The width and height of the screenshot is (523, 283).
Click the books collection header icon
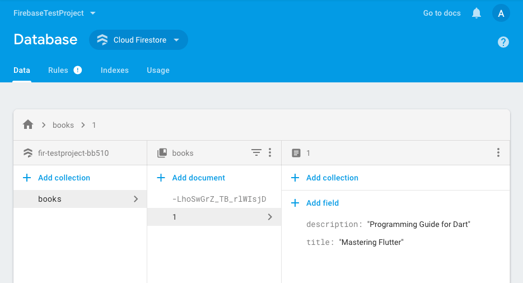(162, 153)
